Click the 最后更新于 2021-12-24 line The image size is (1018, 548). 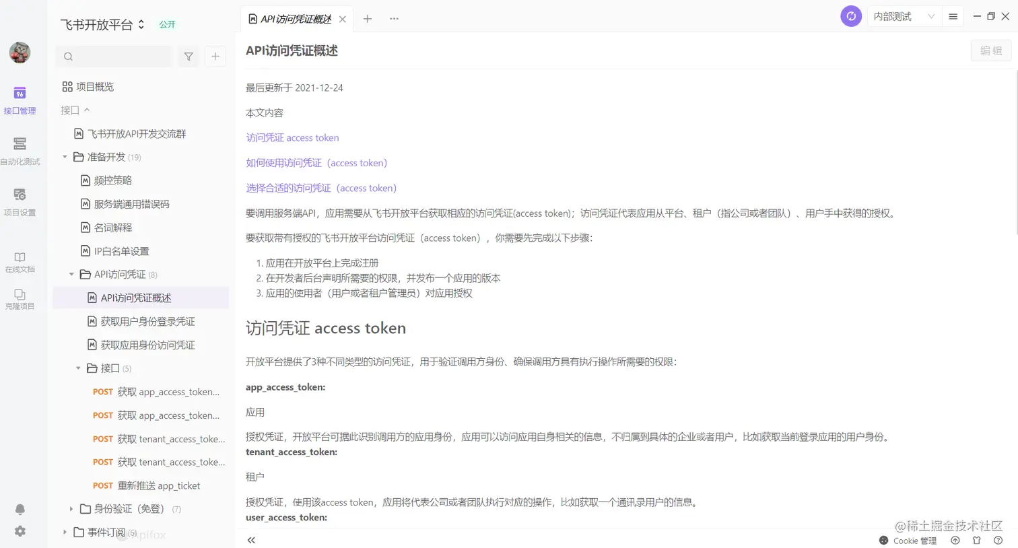[x=294, y=88]
